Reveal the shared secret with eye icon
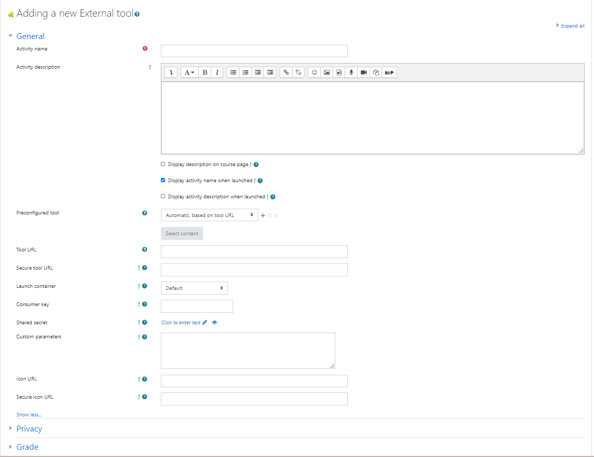Image resolution: width=594 pixels, height=457 pixels. coord(214,323)
